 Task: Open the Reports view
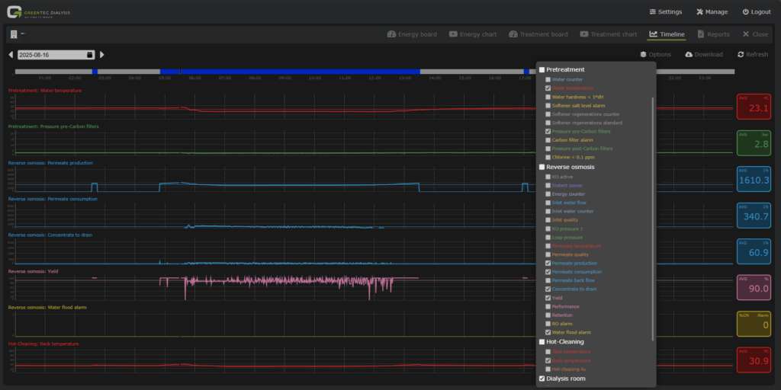712,34
